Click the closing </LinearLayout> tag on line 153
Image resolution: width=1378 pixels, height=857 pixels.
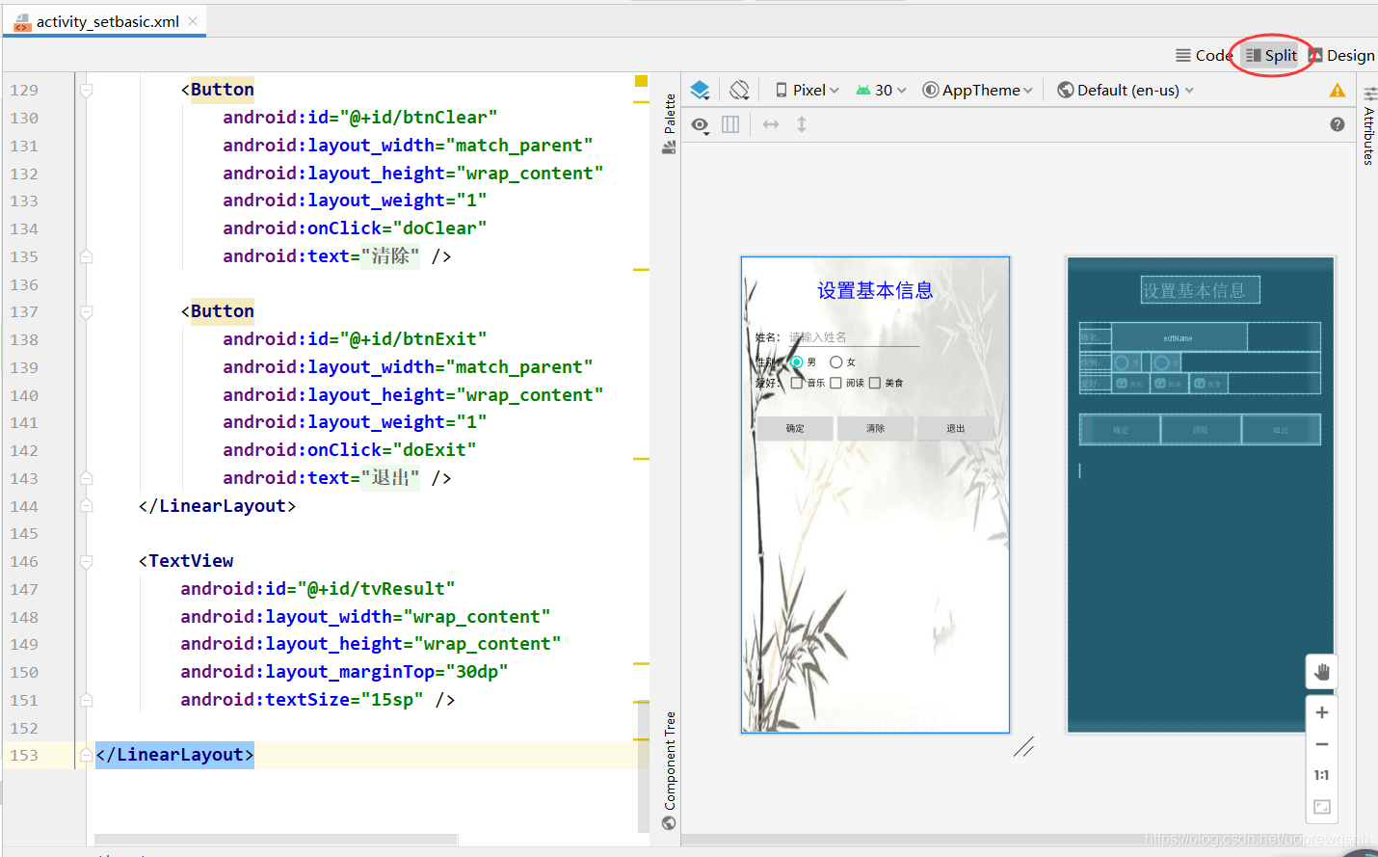174,755
